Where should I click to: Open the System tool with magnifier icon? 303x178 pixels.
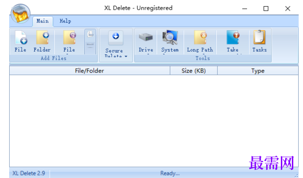170,41
